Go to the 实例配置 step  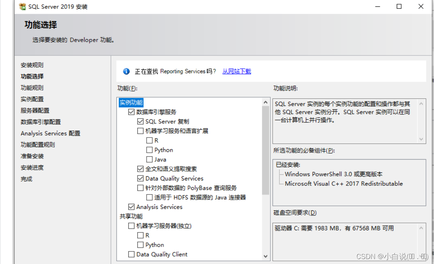[32, 99]
